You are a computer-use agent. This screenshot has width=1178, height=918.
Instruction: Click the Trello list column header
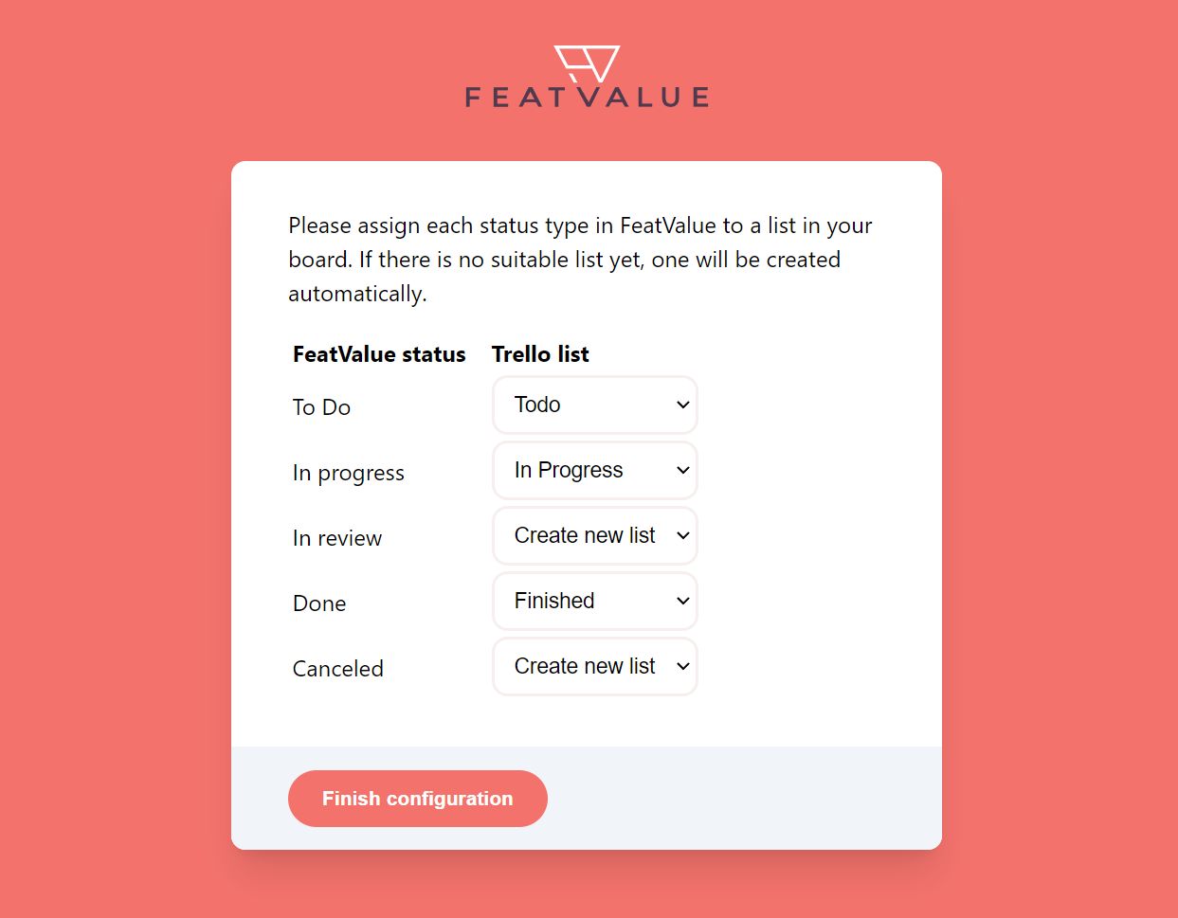[540, 354]
